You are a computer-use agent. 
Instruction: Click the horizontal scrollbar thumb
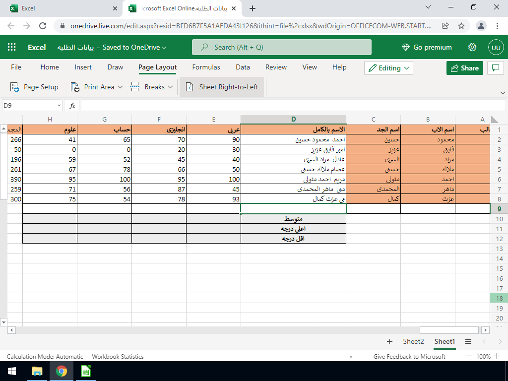click(448, 330)
